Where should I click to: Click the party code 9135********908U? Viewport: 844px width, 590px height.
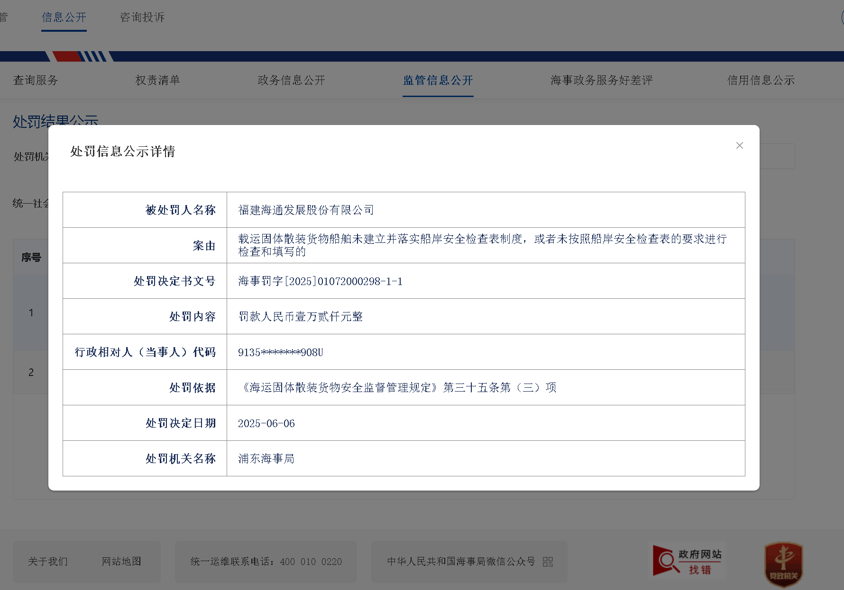coord(280,352)
